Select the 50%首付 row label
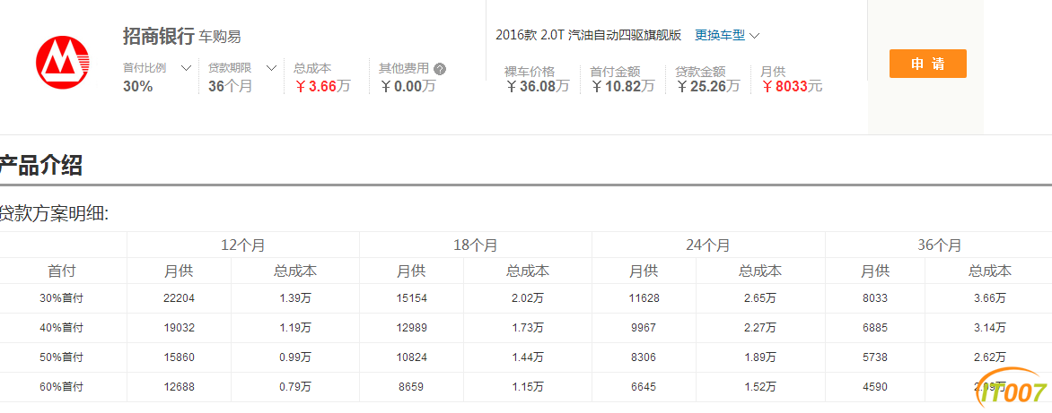This screenshot has height=413, width=1052. click(62, 357)
